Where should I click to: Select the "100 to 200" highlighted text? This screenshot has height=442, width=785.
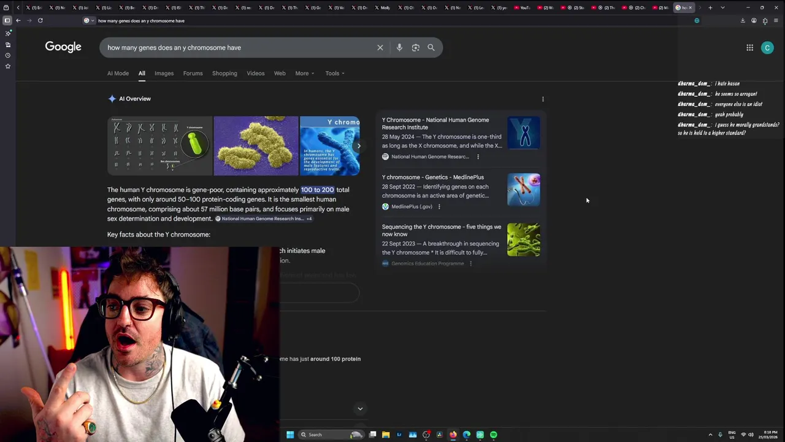coord(317,190)
